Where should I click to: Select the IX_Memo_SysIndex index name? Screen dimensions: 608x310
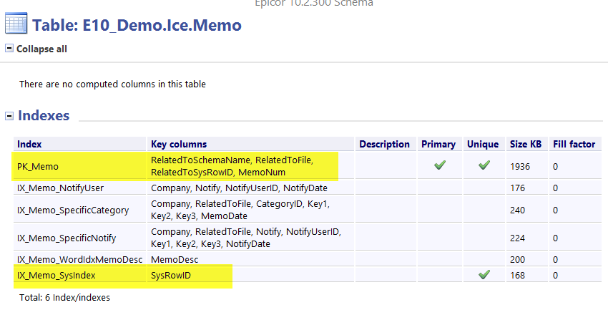(x=57, y=276)
